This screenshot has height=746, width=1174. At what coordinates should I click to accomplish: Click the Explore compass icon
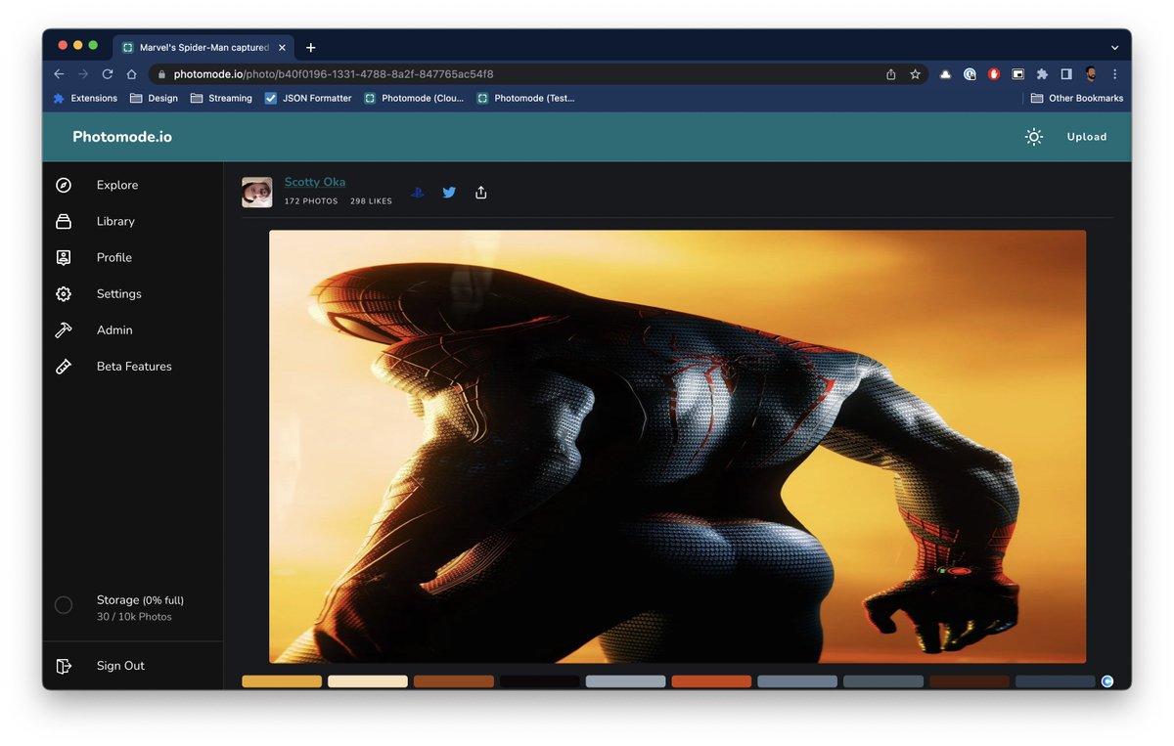[x=63, y=185]
